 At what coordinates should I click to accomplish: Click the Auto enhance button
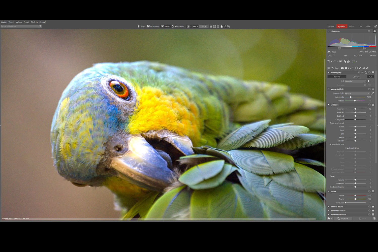coord(335,68)
